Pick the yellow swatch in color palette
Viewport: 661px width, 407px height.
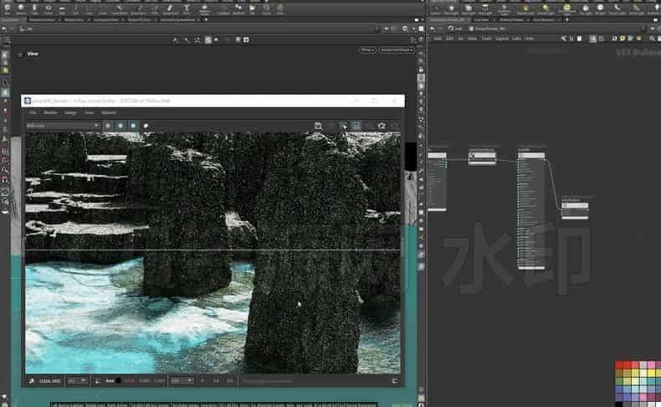[x=652, y=373]
